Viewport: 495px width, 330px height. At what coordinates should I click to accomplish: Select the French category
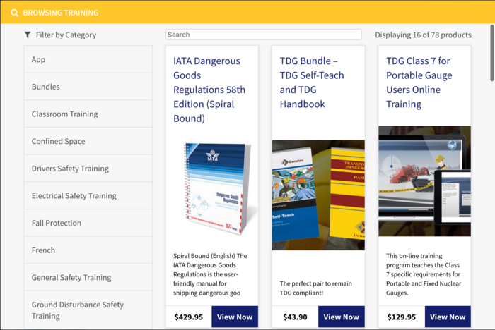click(88, 250)
